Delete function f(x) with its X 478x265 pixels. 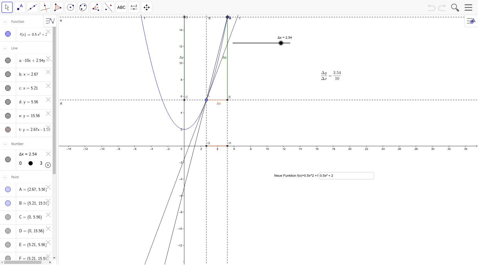[48, 32]
